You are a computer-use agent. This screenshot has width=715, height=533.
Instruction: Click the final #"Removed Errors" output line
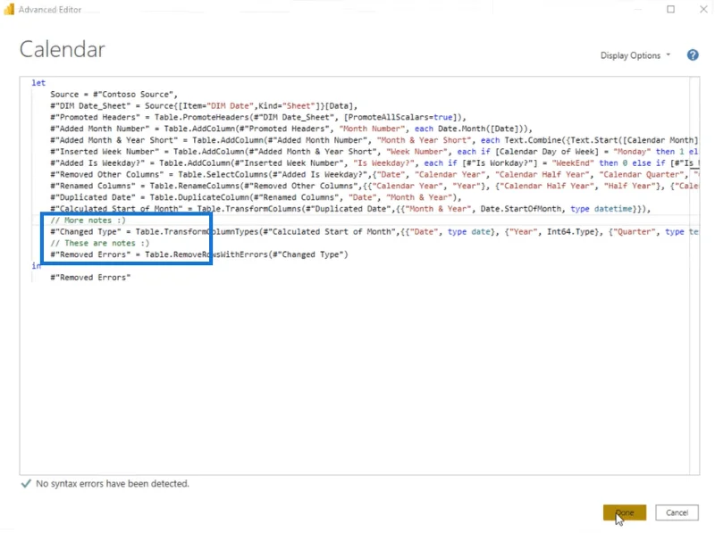(x=90, y=277)
